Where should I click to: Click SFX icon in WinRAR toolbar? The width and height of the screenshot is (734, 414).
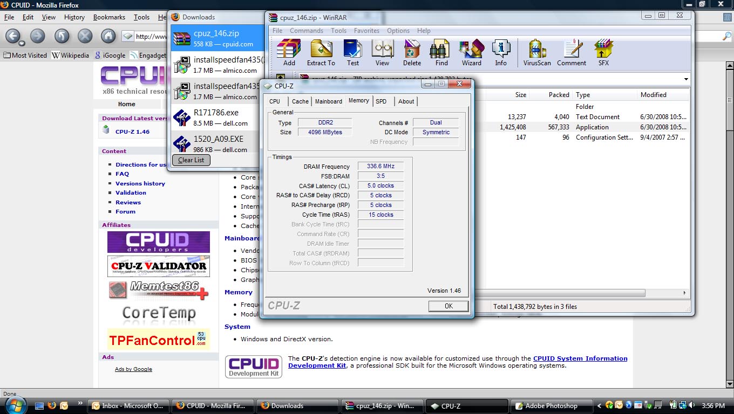tap(603, 53)
